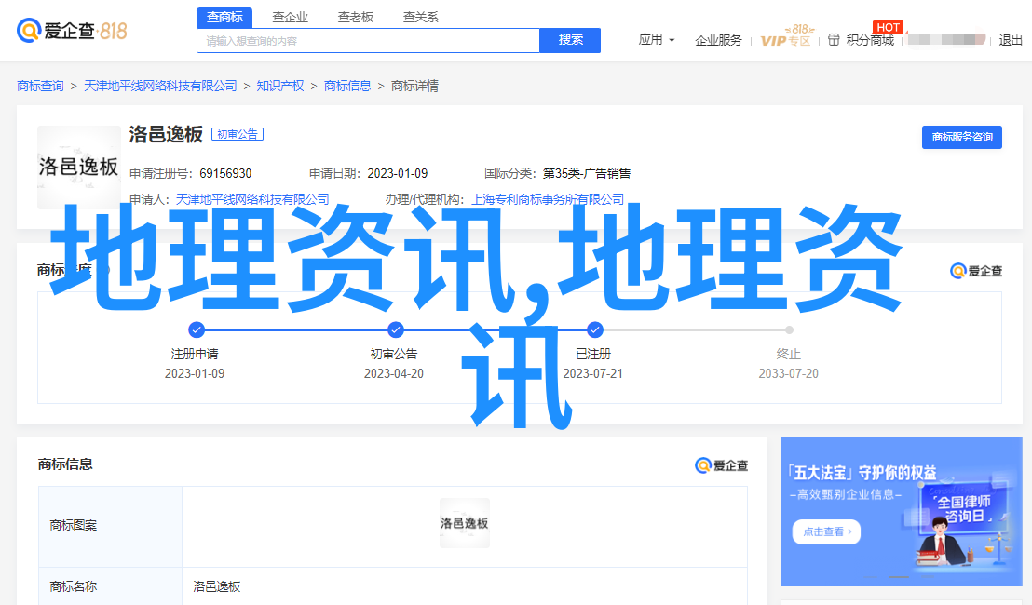Switch to the 查关系 search tab
This screenshot has width=1032, height=605.
coord(421,17)
